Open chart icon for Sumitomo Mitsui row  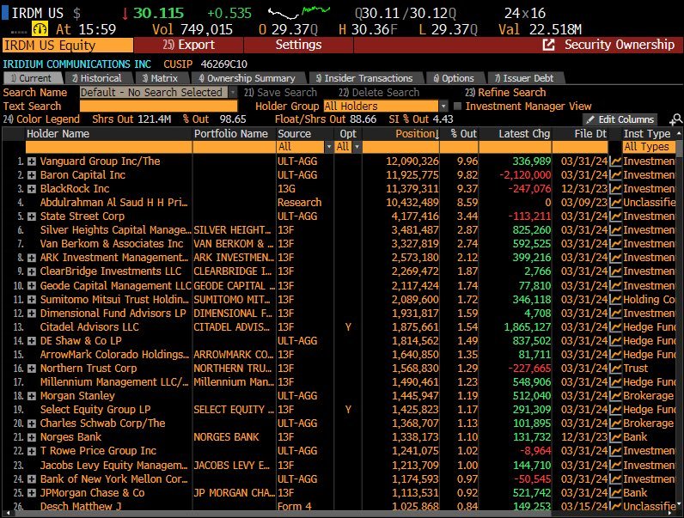[x=615, y=300]
